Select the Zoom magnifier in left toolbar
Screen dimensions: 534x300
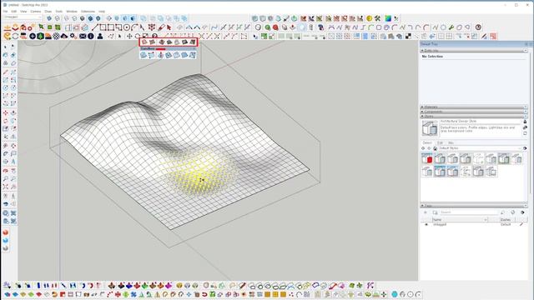6,178
